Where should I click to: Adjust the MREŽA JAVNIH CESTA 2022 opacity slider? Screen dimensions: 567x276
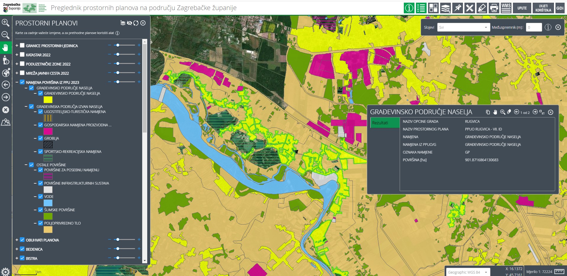[118, 73]
